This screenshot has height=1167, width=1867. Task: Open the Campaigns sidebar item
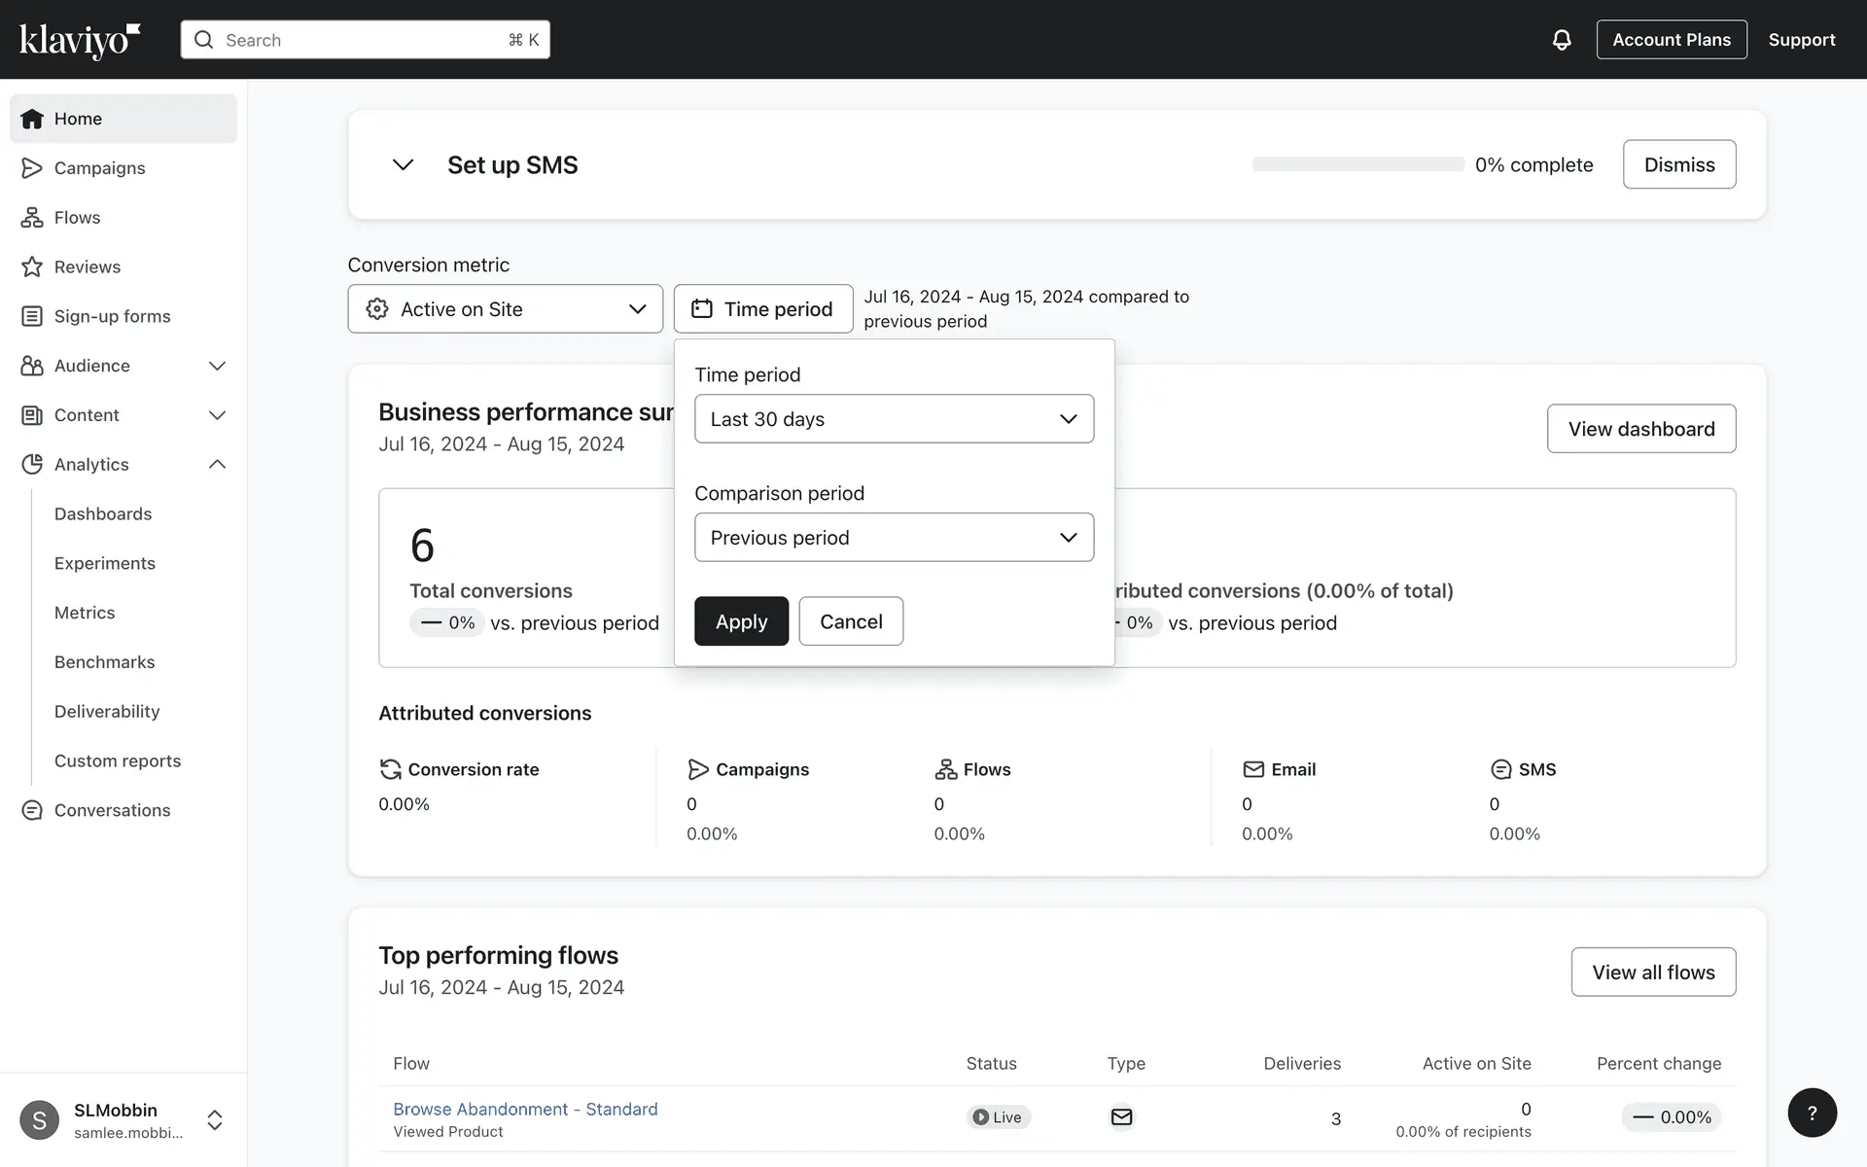pyautogui.click(x=99, y=168)
